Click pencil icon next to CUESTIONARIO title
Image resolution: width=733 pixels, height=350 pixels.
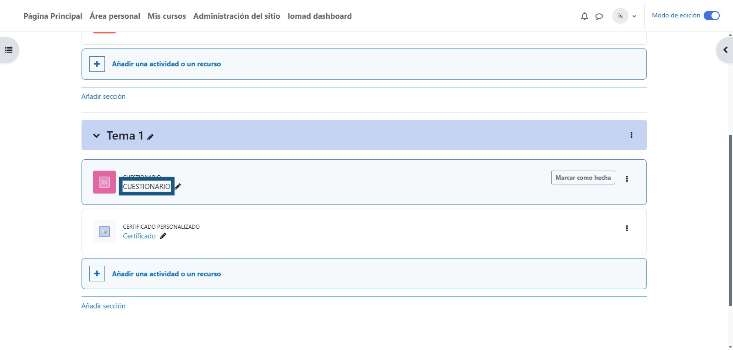click(x=178, y=186)
